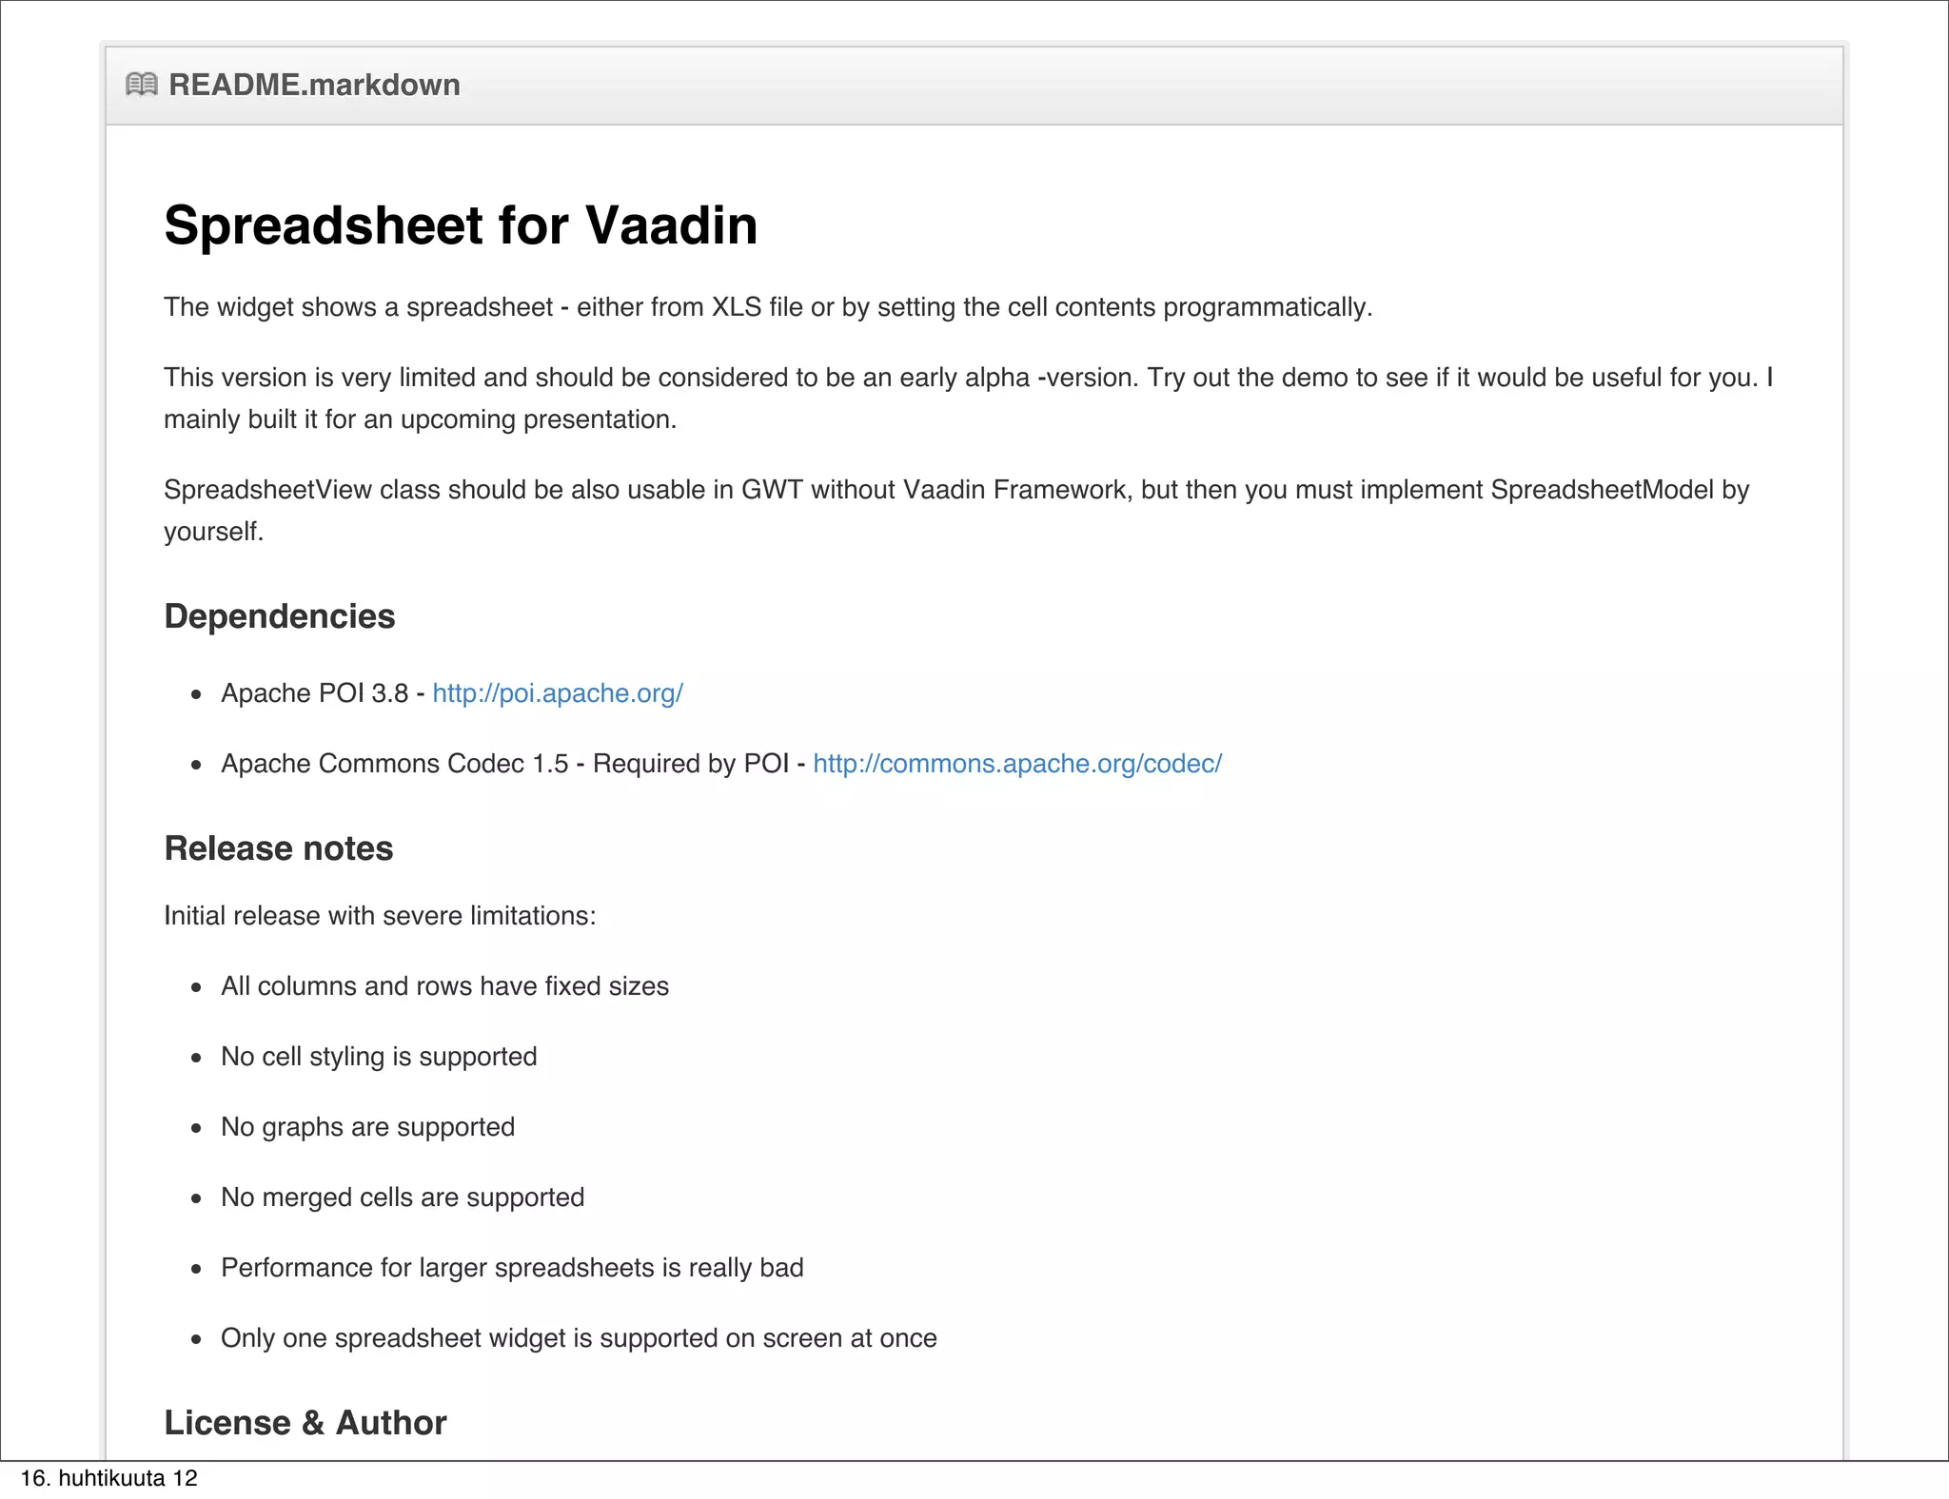The image size is (1949, 1499).
Task: Click the 'Initial release with severe limitations' line
Action: 380,916
